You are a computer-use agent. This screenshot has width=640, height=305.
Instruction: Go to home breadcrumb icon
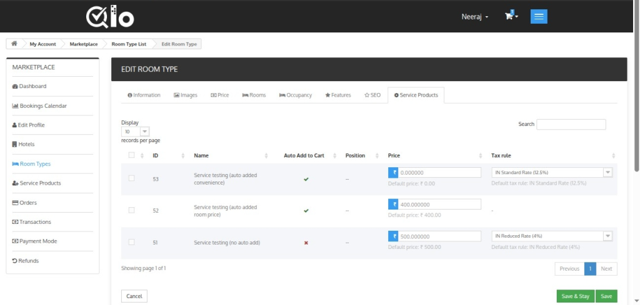click(x=14, y=44)
